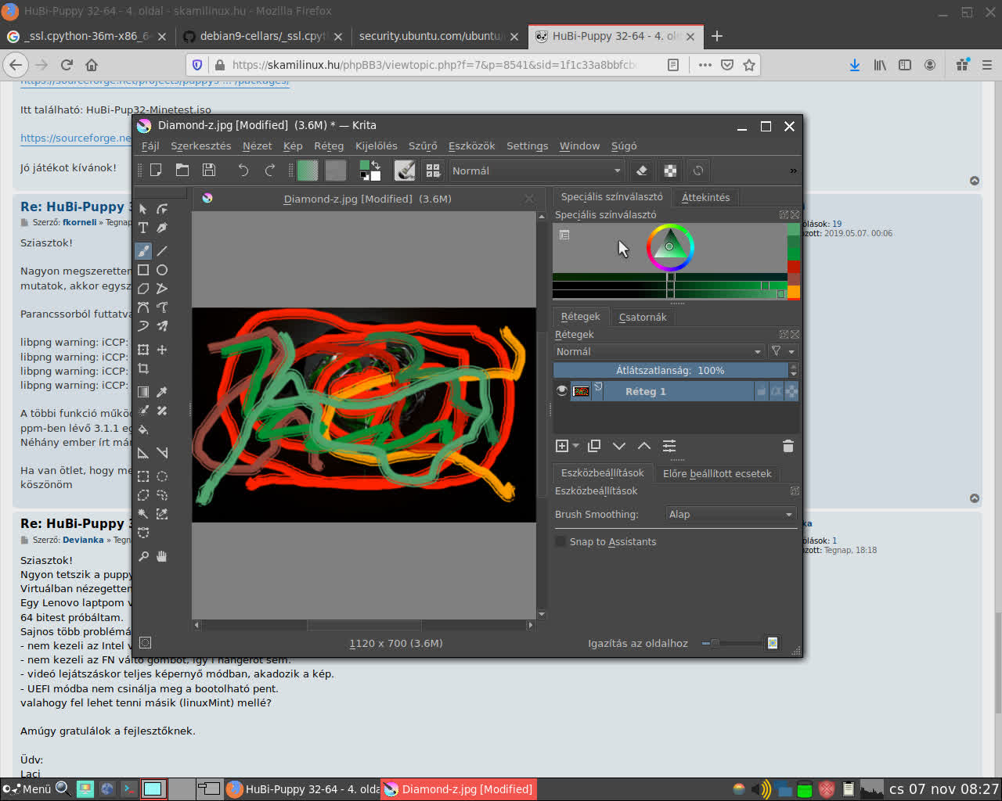Select the Ellipse tool
This screenshot has height=801, width=1002.
click(162, 270)
